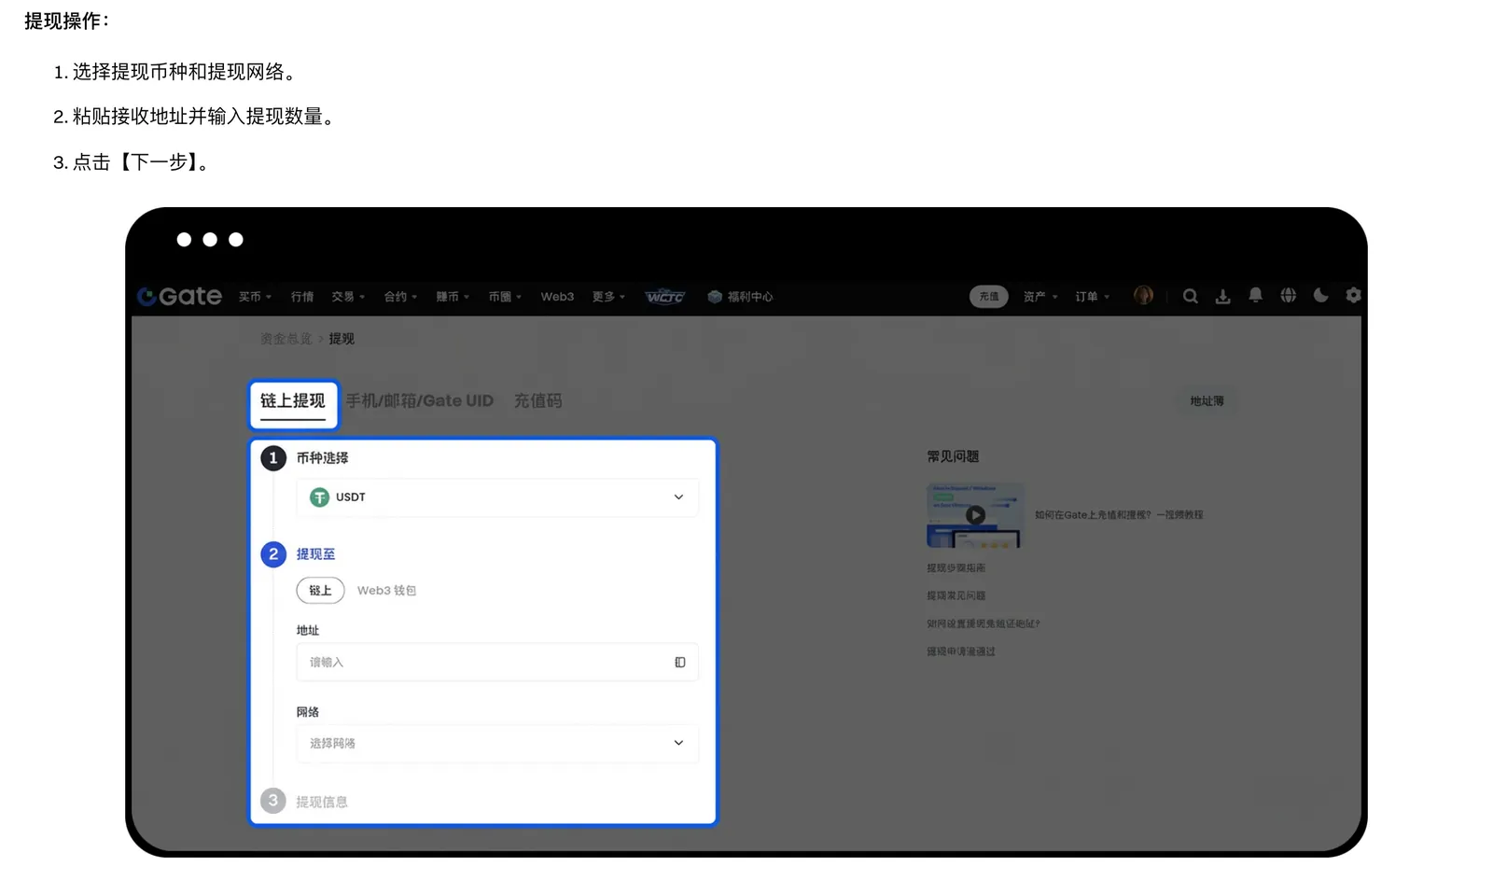Click the language globe icon

tap(1288, 296)
